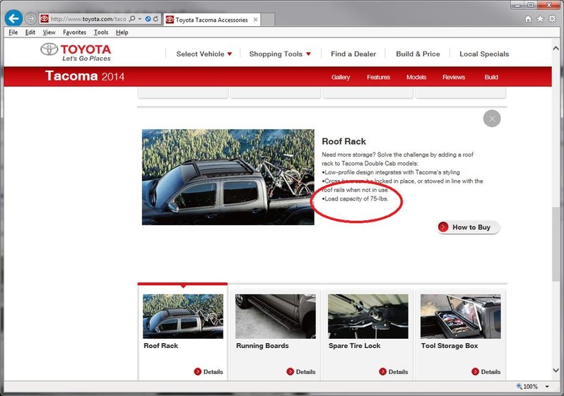Open the Help menu
Viewport: 564px width, 396px height.
(122, 32)
